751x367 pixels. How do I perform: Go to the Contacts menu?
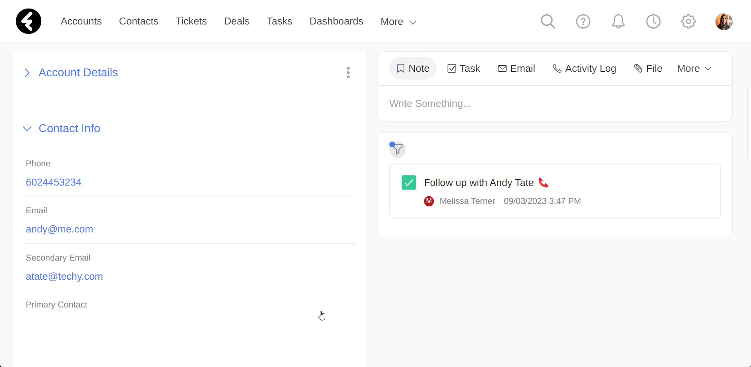[139, 21]
